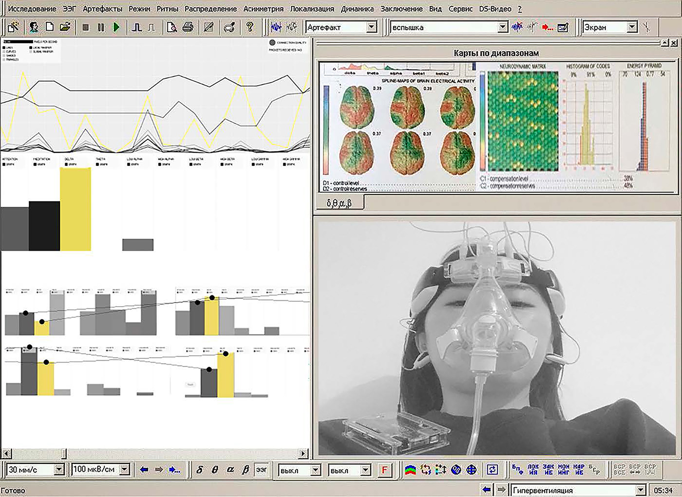The image size is (682, 497).
Task: Click the red-blue event marker icon
Action: 517,27
